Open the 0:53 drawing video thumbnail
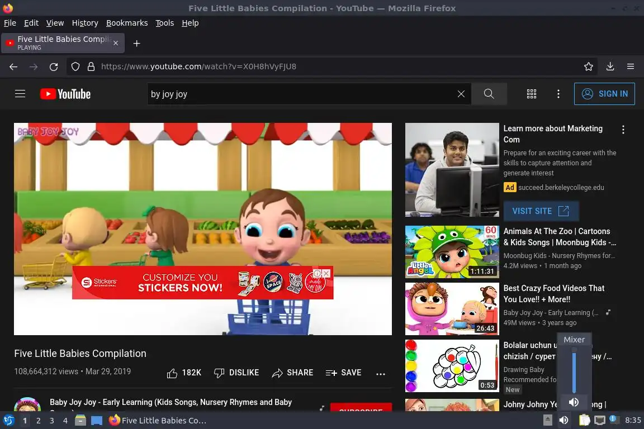Screen dimensions: 644x429 (452, 366)
